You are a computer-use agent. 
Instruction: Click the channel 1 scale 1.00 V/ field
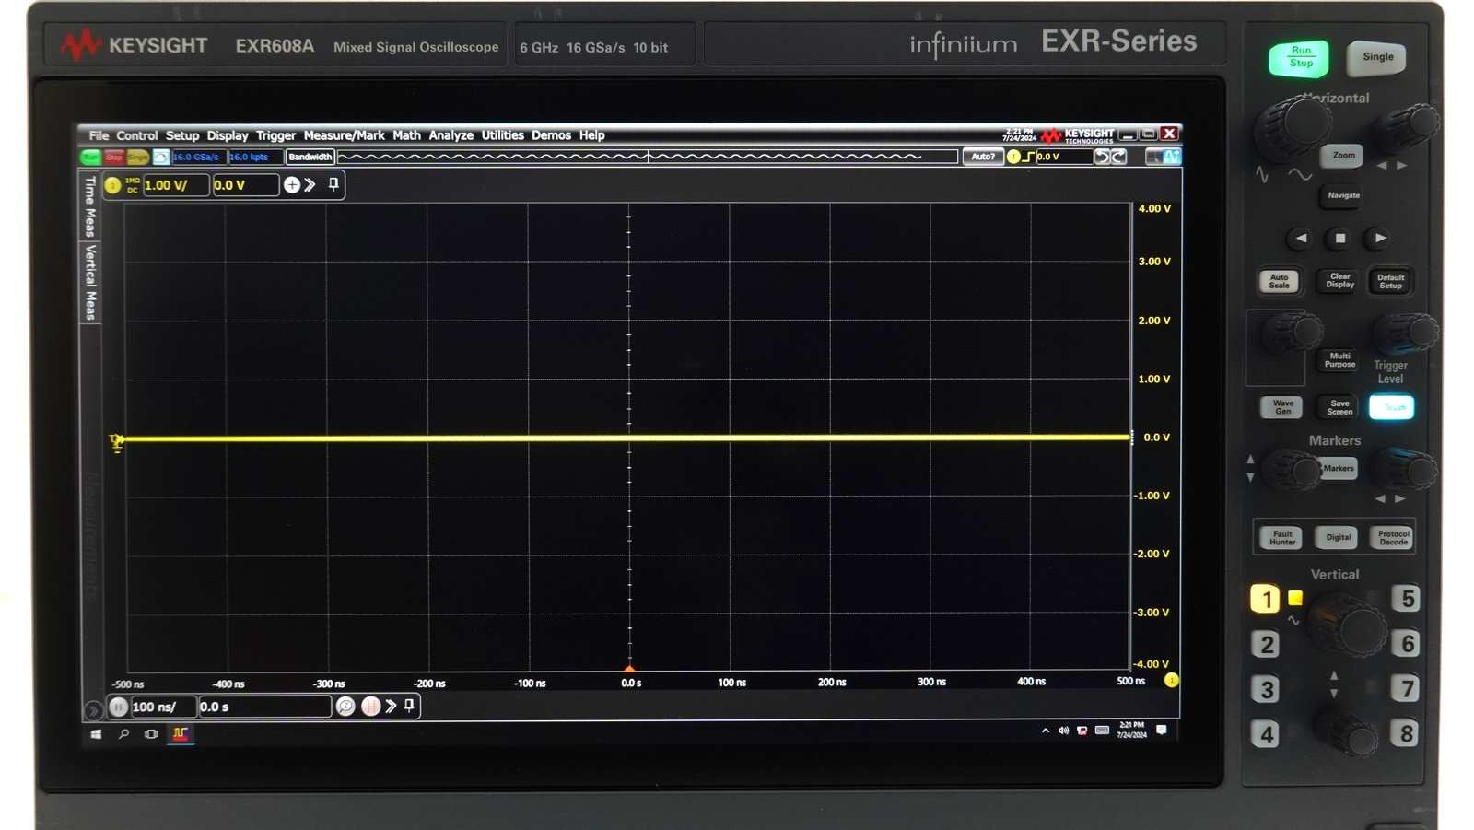coord(176,185)
